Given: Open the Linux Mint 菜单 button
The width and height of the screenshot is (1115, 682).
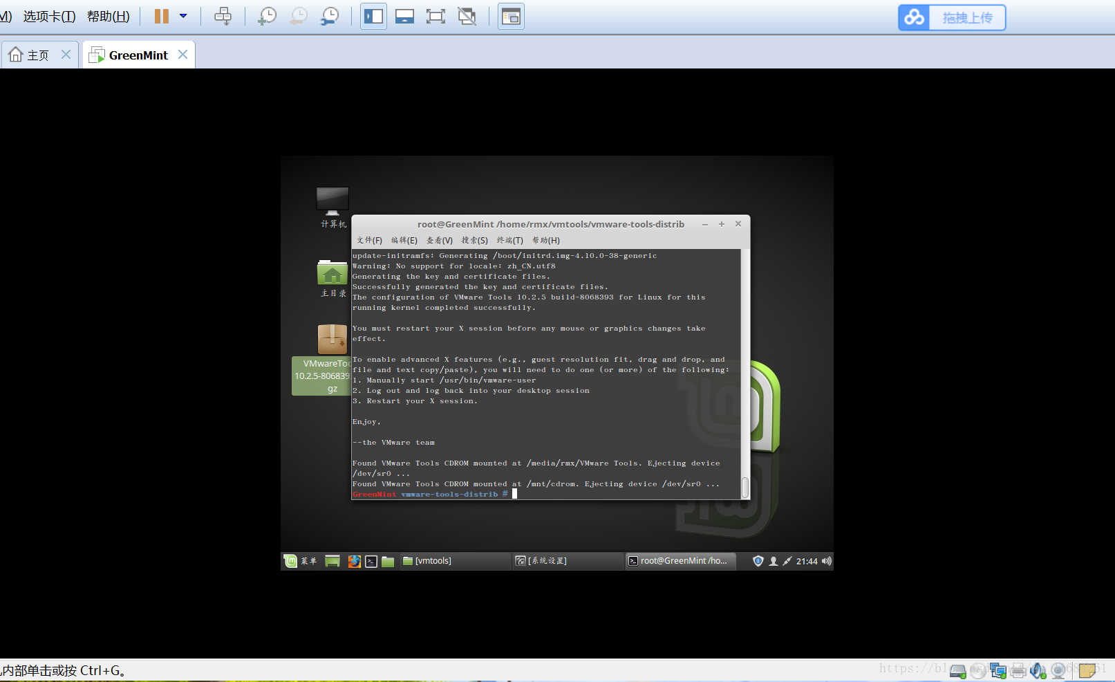Looking at the screenshot, I should 300,561.
